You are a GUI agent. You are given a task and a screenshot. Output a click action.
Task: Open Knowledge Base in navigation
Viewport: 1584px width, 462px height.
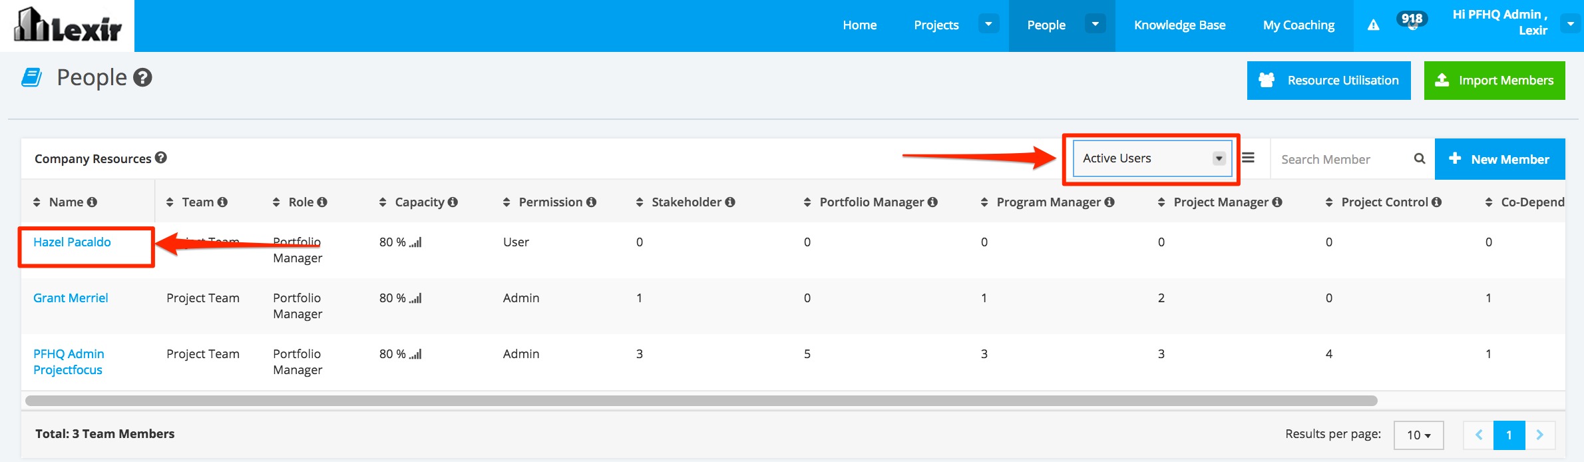[1179, 25]
